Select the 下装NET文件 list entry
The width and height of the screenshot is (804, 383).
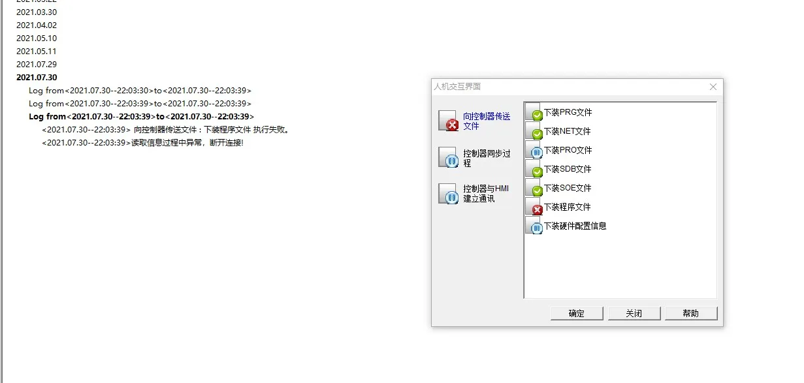pyautogui.click(x=568, y=131)
